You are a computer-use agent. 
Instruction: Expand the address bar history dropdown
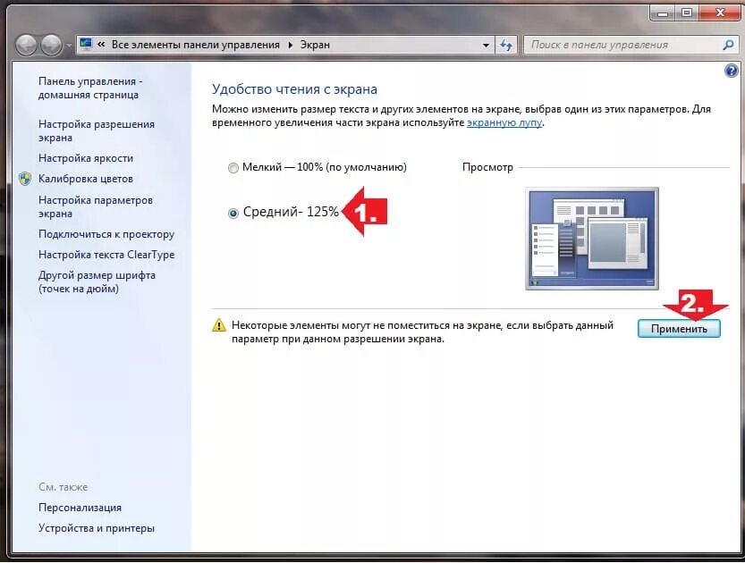pos(486,45)
